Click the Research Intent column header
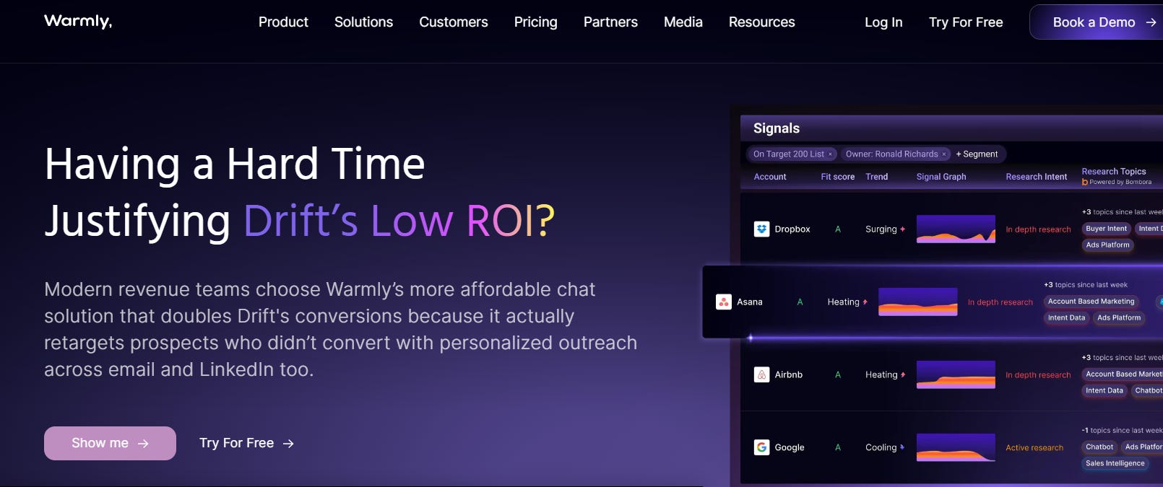This screenshot has width=1163, height=487. [1037, 177]
